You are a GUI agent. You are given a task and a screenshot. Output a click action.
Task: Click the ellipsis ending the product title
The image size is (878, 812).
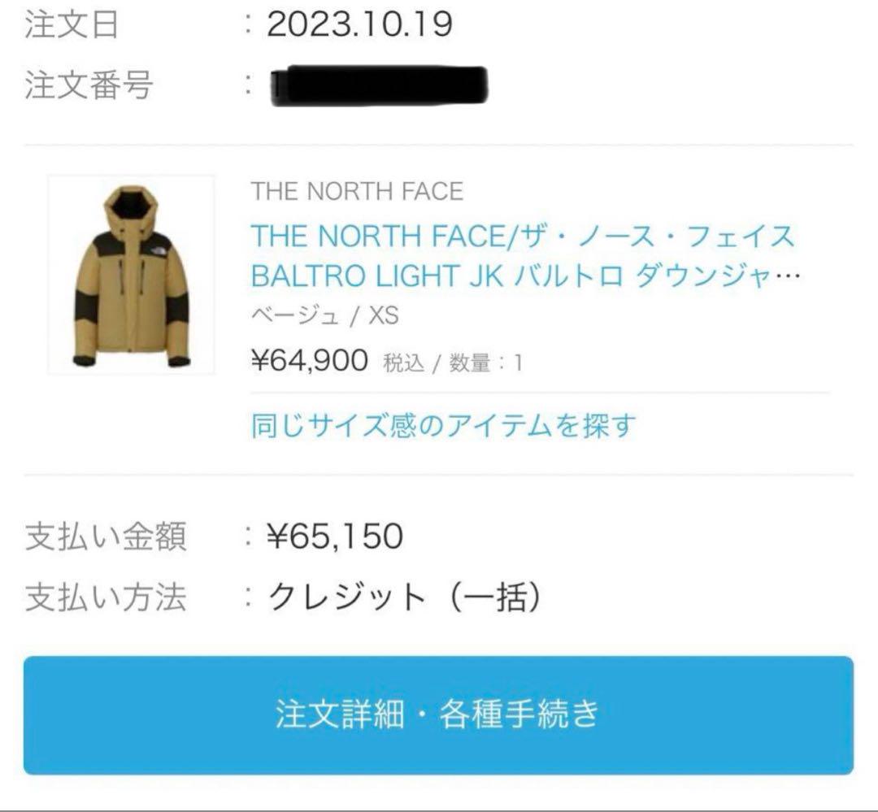click(789, 276)
